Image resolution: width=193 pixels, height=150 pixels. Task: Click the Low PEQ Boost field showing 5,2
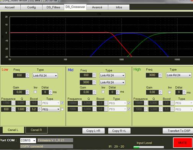pyautogui.click(x=34, y=109)
